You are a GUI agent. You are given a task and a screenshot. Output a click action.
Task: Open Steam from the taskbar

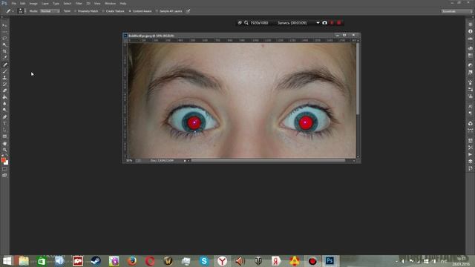click(x=96, y=261)
